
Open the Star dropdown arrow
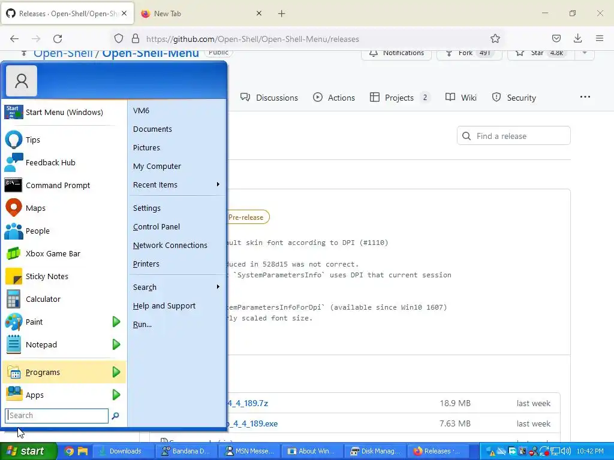[x=585, y=53]
